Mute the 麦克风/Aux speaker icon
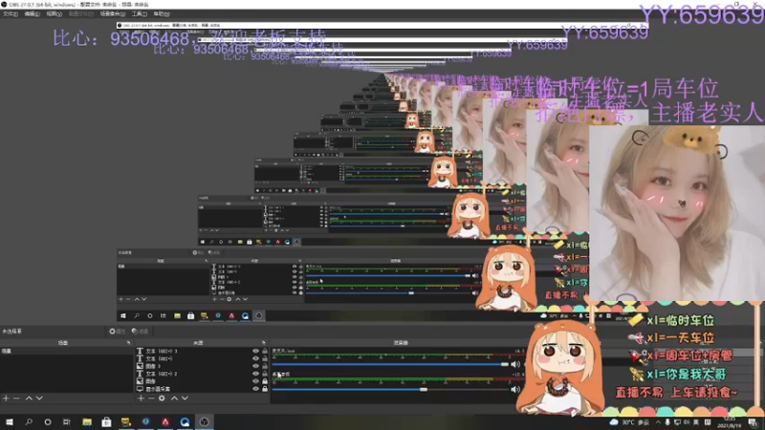765x430 pixels. point(515,364)
